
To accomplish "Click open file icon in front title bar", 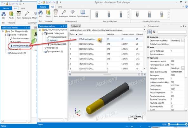I will [44, 2].
